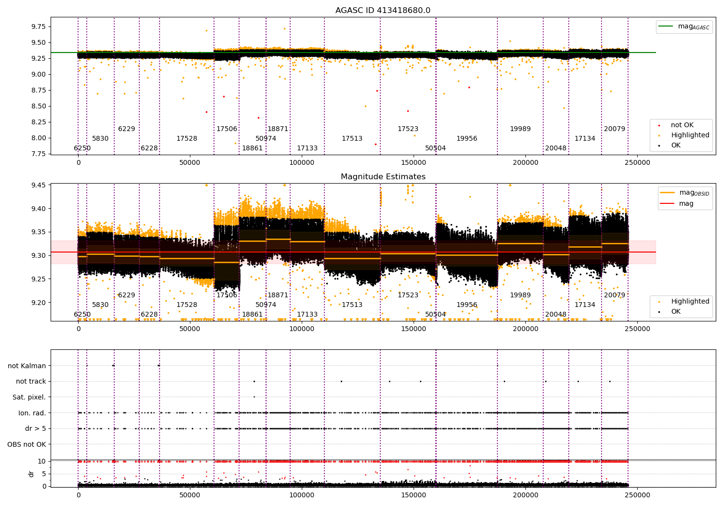The height and width of the screenshot is (506, 723).
Task: Click obsid label 17133 in Magnitude Estimates plot
Action: tap(307, 314)
